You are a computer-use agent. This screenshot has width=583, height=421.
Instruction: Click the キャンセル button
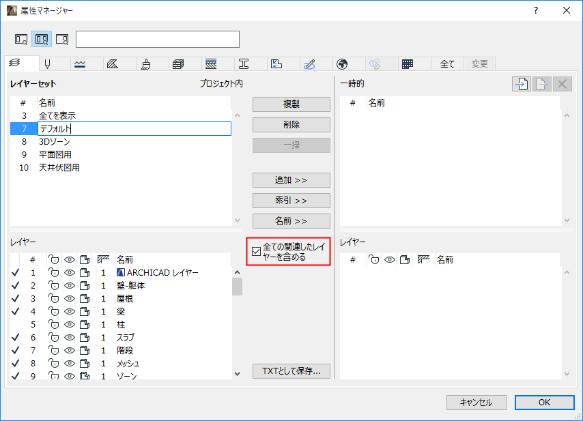click(477, 403)
